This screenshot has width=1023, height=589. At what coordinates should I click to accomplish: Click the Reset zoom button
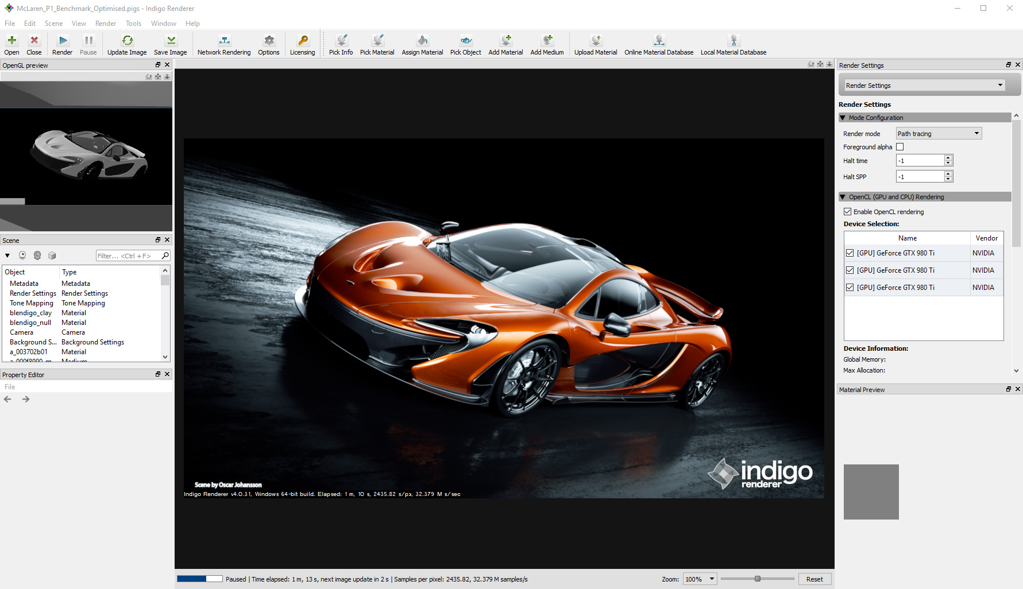coord(814,579)
